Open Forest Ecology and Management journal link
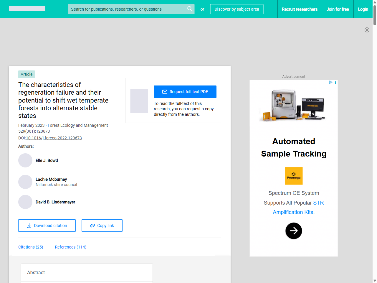 point(78,125)
